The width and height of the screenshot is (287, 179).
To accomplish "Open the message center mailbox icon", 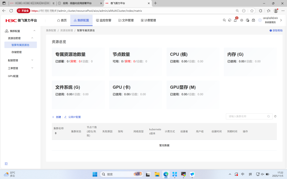I will pyautogui.click(x=254, y=20).
